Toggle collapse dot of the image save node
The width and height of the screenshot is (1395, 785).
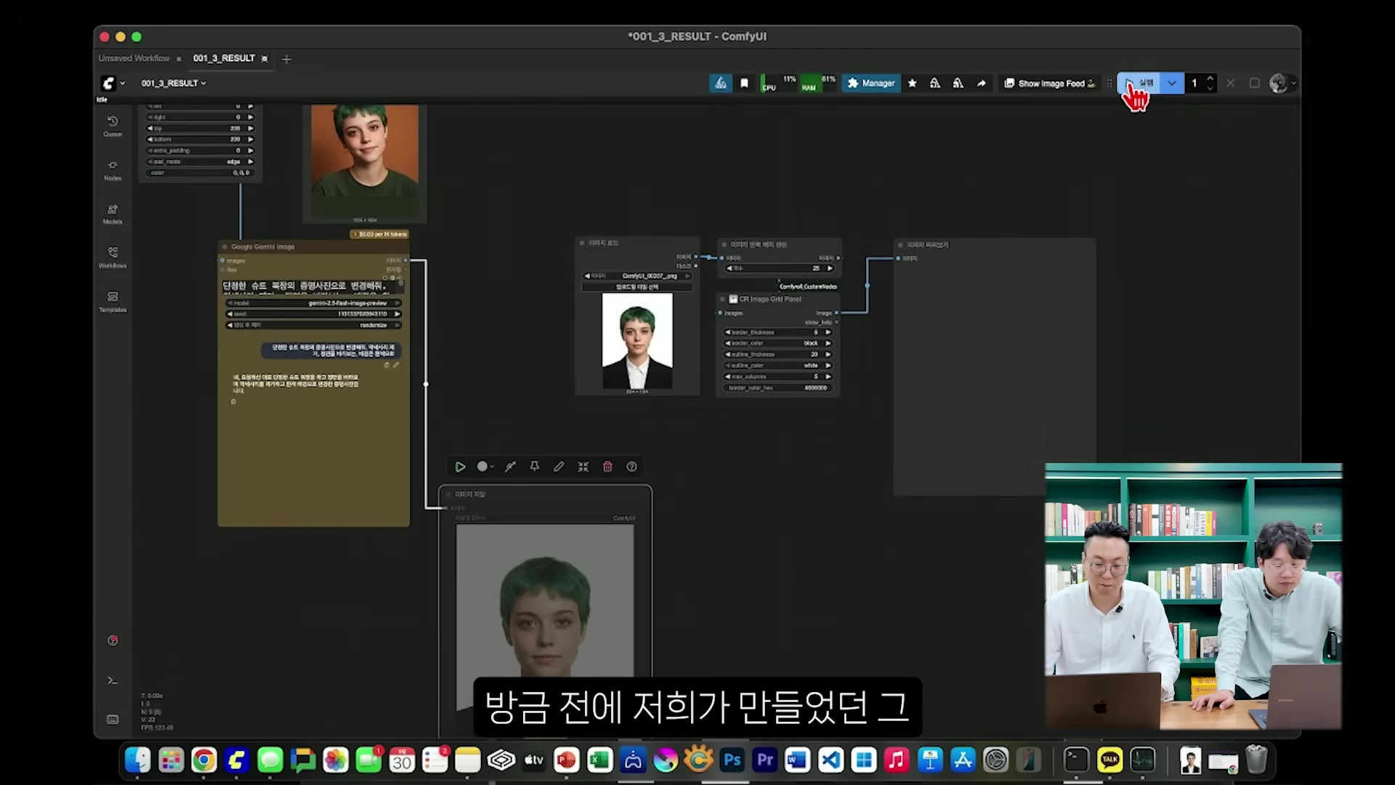pos(448,494)
